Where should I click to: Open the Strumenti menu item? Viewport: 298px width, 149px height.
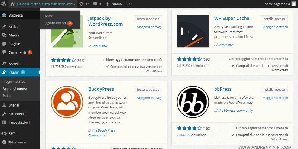click(x=20, y=114)
